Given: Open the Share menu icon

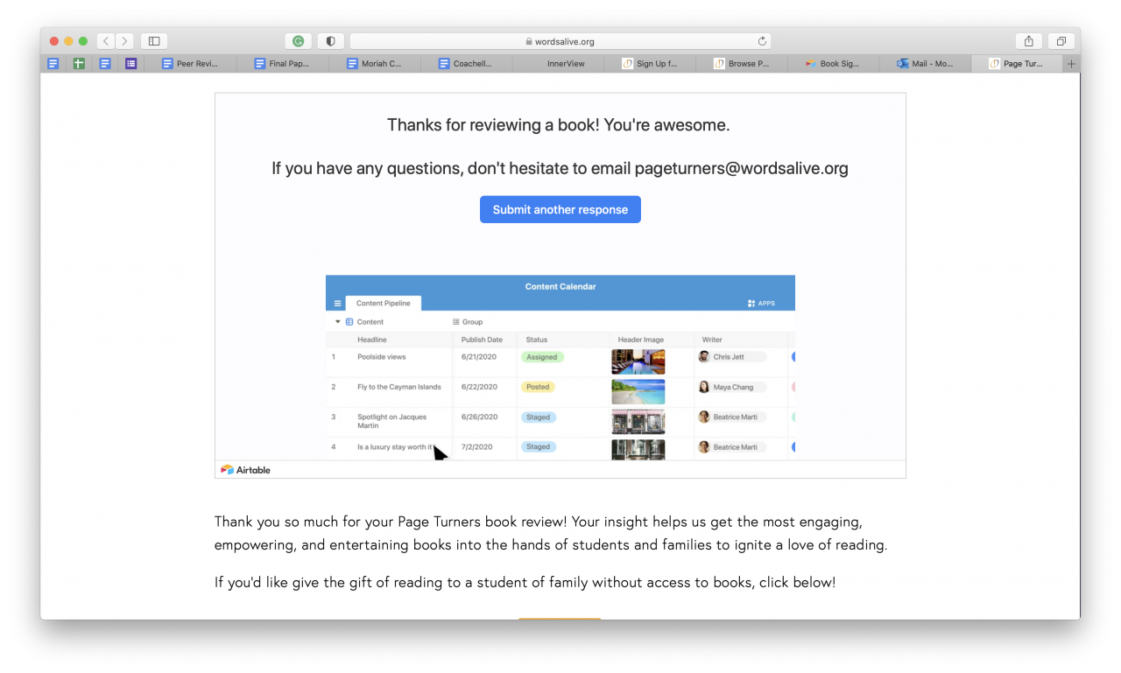Looking at the screenshot, I should [1029, 41].
